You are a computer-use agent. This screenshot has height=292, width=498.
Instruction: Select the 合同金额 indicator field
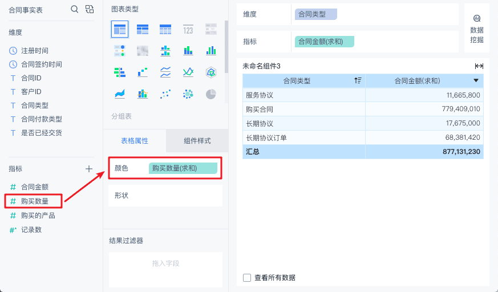point(35,187)
